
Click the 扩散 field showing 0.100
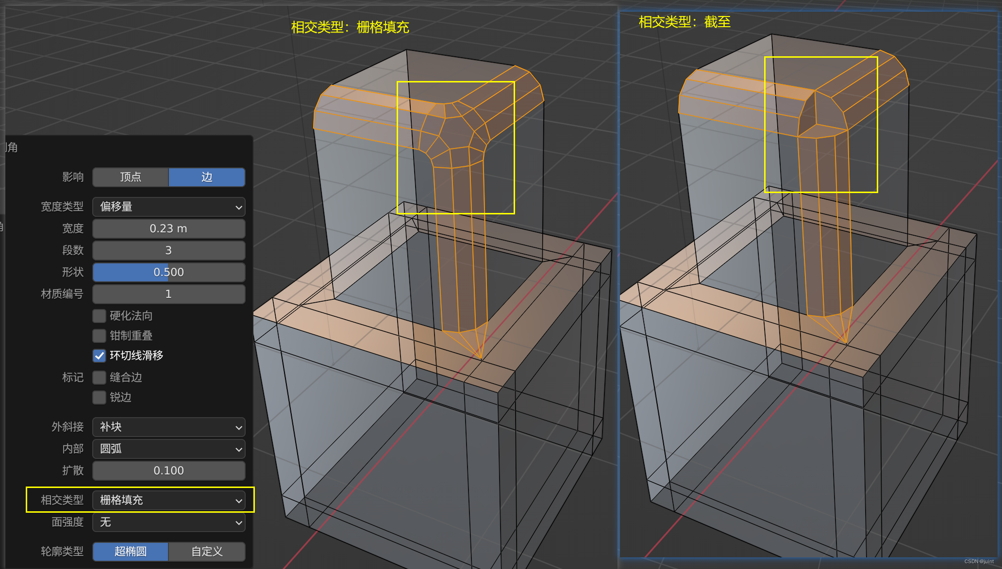click(168, 471)
